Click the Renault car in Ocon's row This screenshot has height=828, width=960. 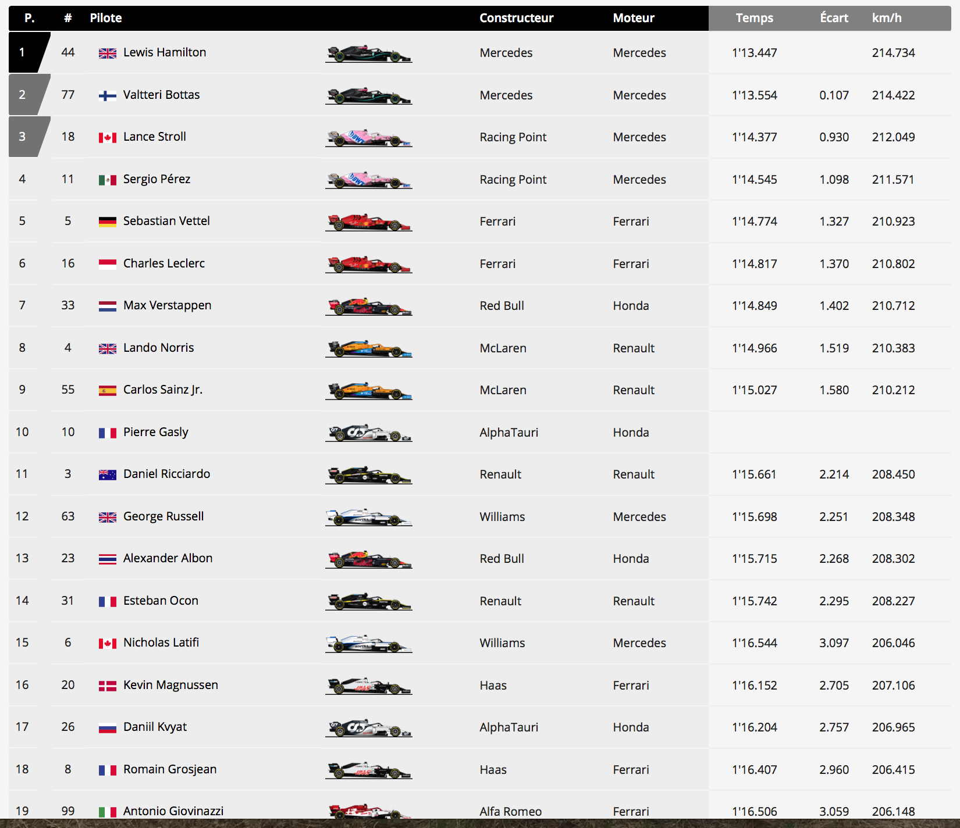[x=369, y=602]
